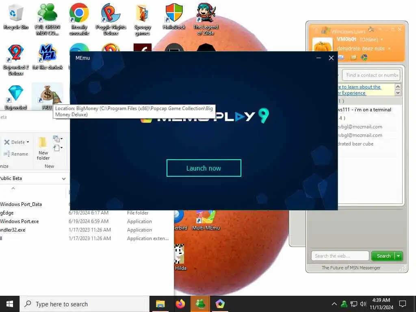Viewport: 416px width, 312px height.
Task: Open The Legend of Zilda shortcut
Action: [206, 19]
